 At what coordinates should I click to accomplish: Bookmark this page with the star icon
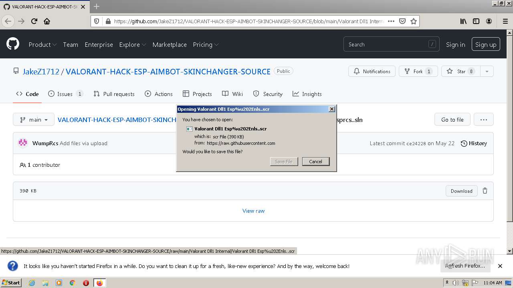(414, 21)
